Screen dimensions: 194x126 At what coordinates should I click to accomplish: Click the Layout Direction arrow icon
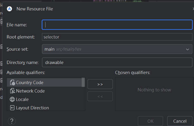coord(12,108)
